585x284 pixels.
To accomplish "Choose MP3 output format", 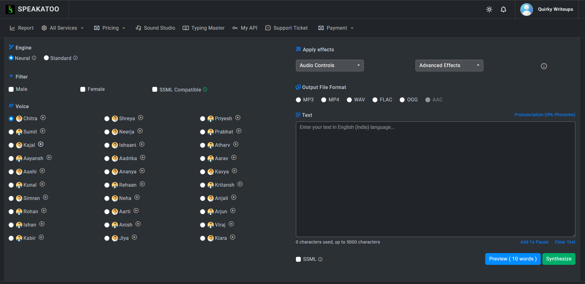I will (298, 100).
